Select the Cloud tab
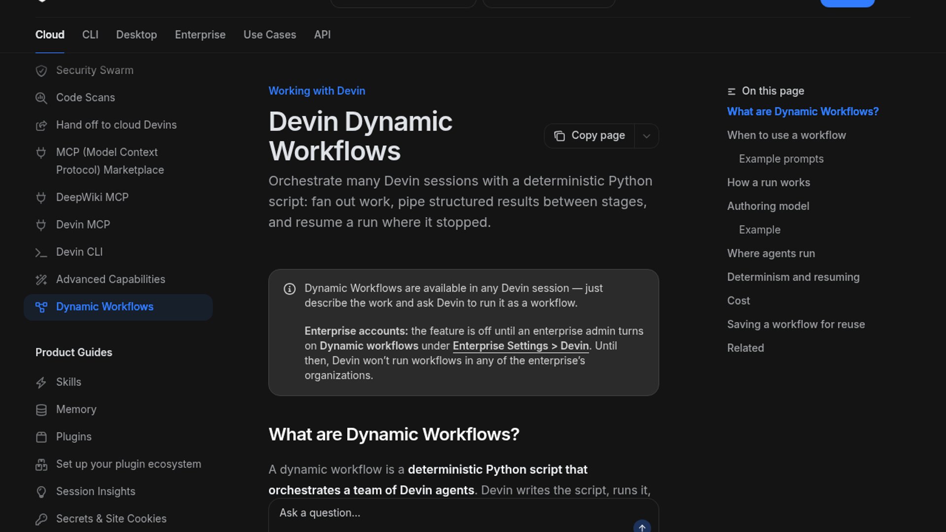This screenshot has height=532, width=946. 50,34
